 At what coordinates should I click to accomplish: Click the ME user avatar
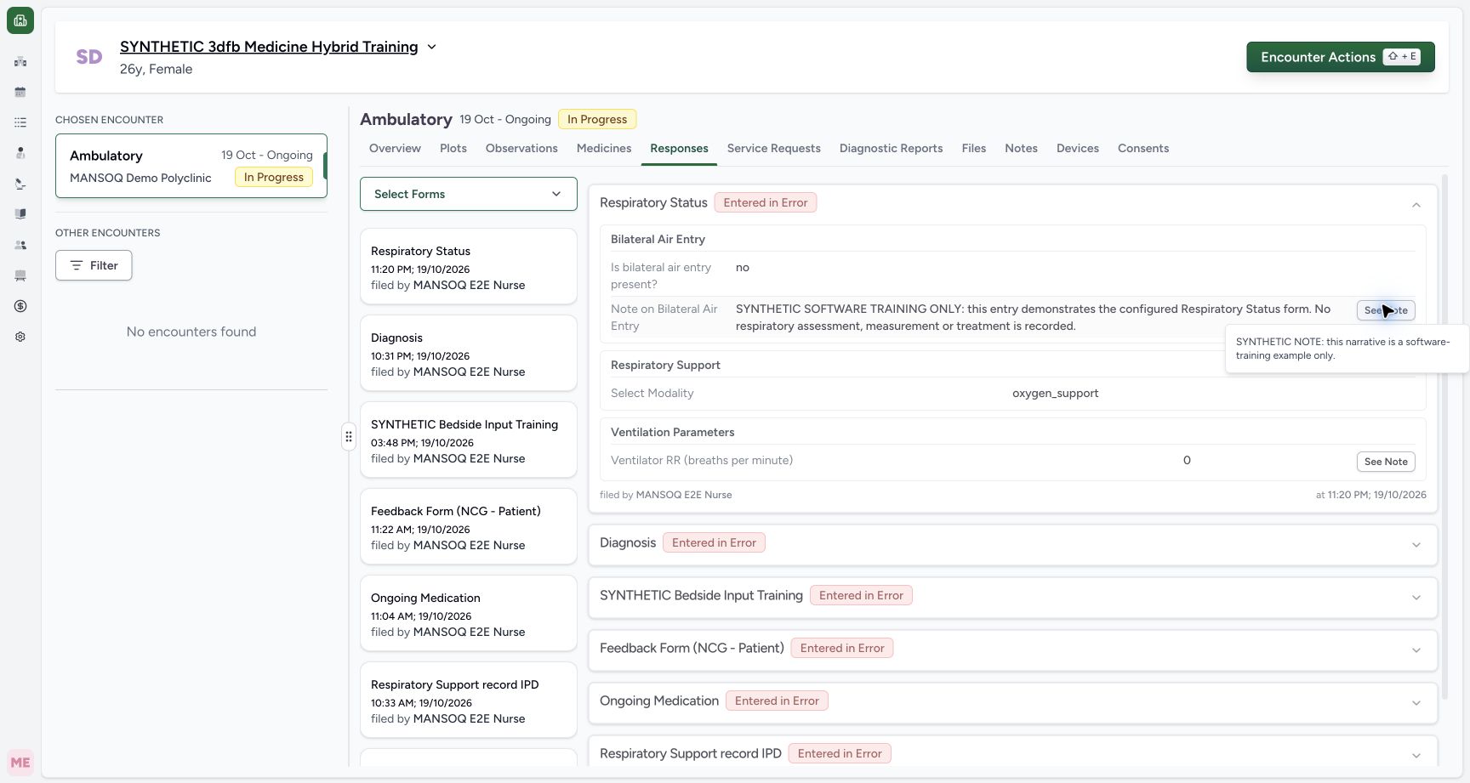(x=20, y=763)
